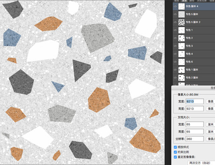Toggle visibility of 专色 5 副本 channel
215x165 pixels.
click(175, 14)
